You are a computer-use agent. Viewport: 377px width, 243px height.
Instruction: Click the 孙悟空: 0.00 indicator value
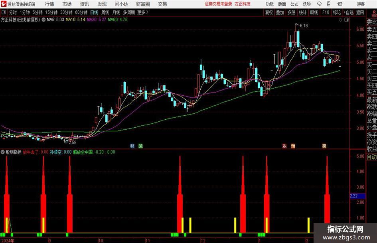click(x=61, y=152)
